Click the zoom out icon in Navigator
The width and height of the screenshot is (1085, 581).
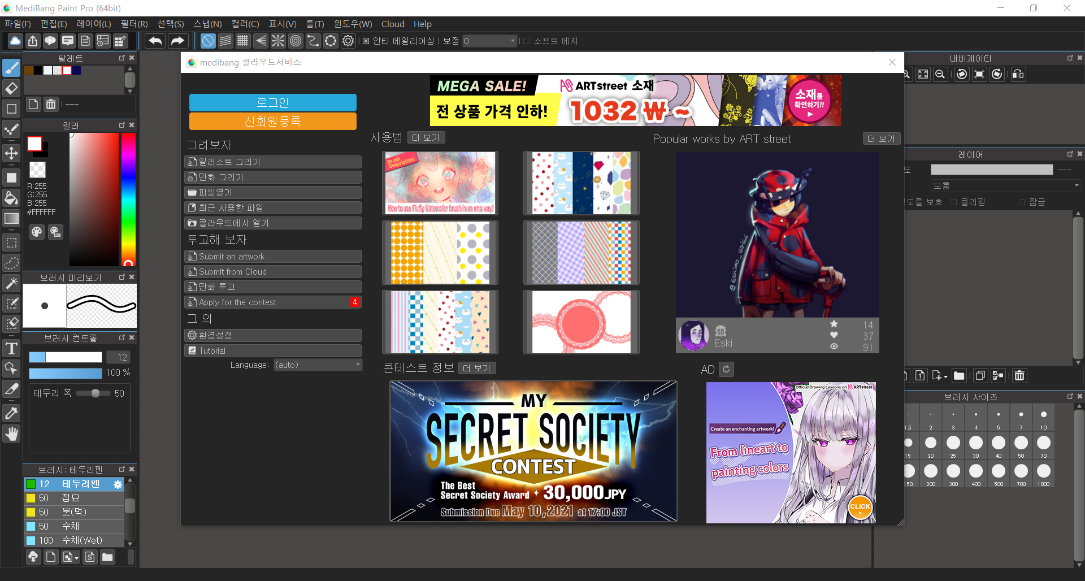pos(940,74)
